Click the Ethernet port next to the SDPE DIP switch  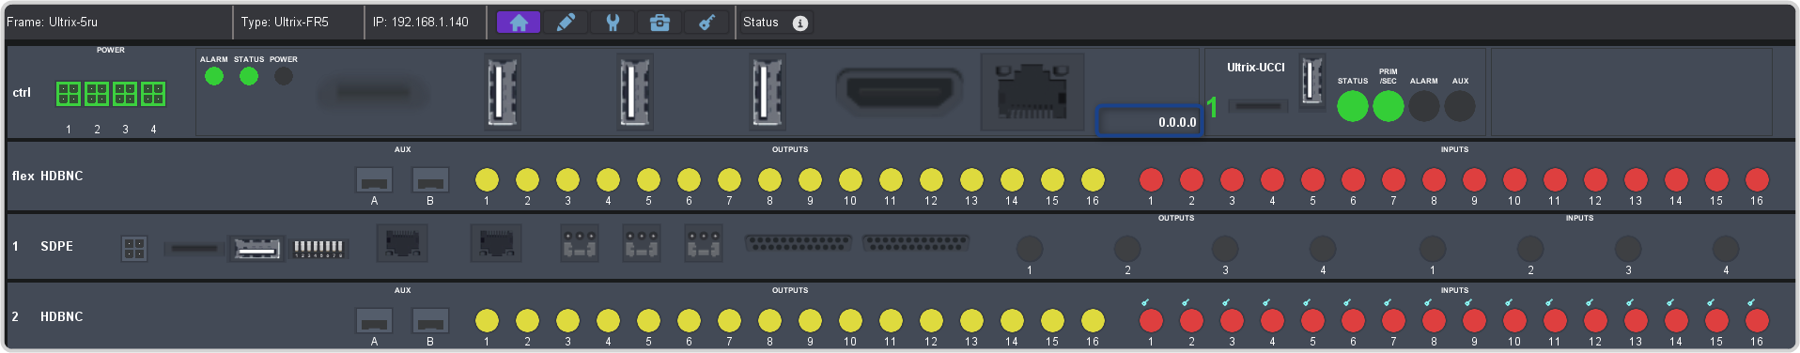click(402, 244)
